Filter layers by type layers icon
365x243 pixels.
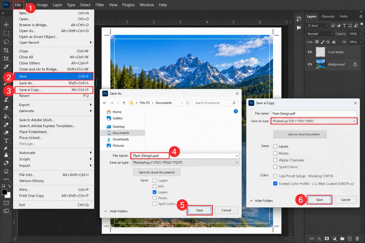point(345,26)
